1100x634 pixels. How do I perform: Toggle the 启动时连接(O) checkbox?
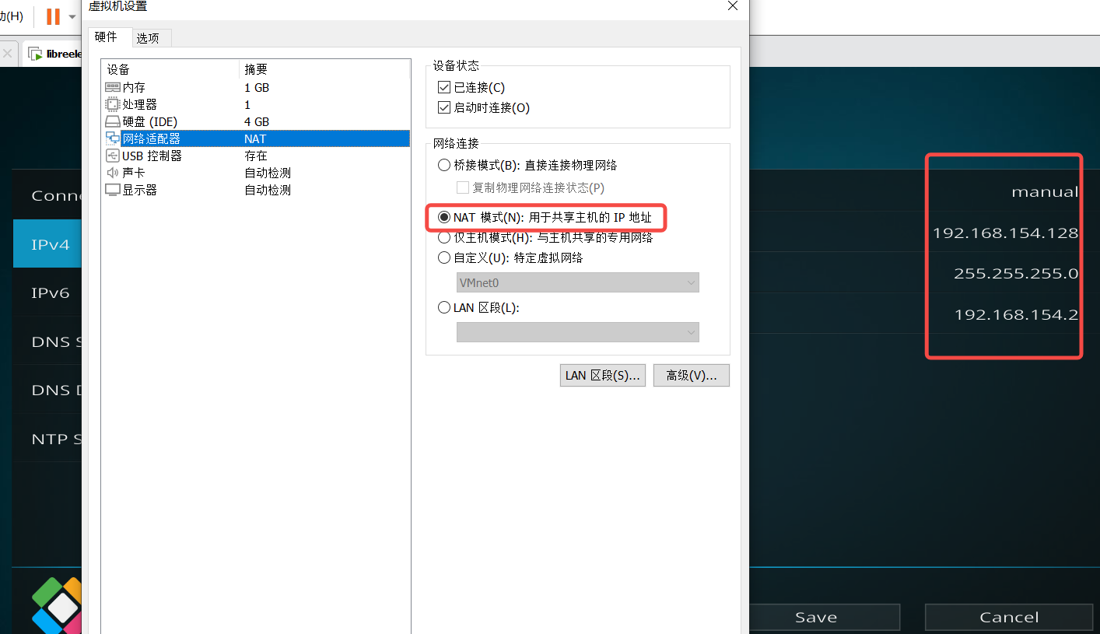click(444, 108)
